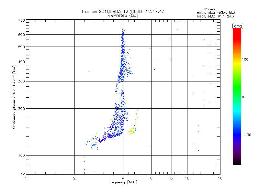Click the 'Phases' header text
The width and height of the screenshot is (259, 194).
(209, 9)
